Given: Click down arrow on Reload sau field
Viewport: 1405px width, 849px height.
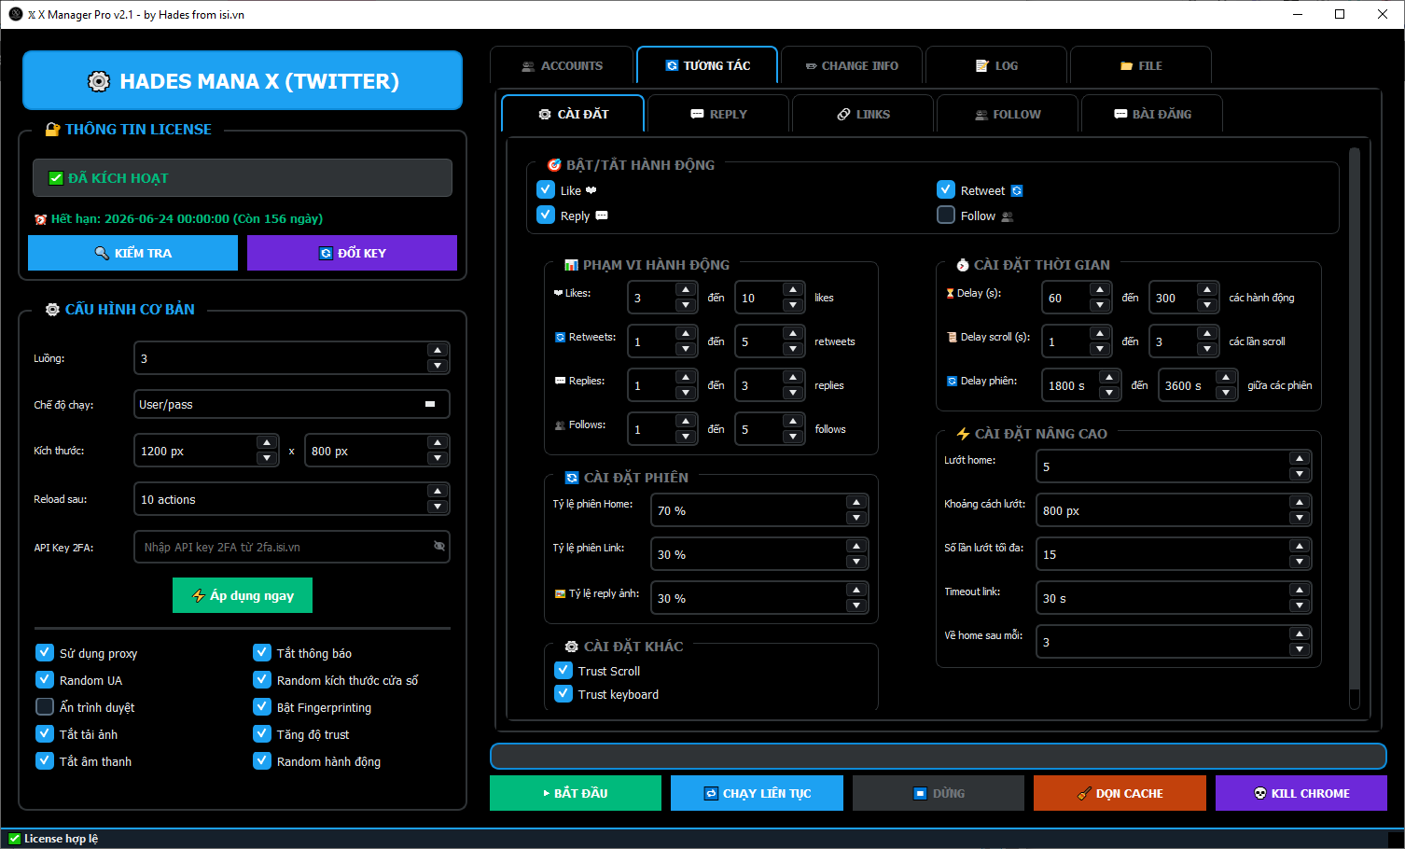Looking at the screenshot, I should pos(438,507).
